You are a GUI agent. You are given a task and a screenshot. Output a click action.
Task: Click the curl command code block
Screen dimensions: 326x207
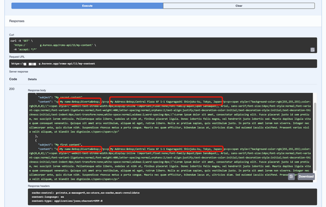tap(163, 45)
